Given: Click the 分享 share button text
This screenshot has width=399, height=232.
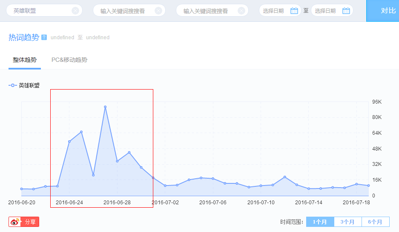Looking at the screenshot, I should 30,222.
